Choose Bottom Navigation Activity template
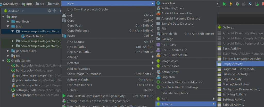This screenshot has width=264, height=107. pyautogui.click(x=240, y=59)
